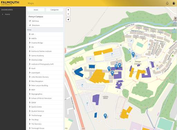Viewport: 177px width, 130px height.
Task: Open Directions for Penryn Campus
Action: [x=36, y=25]
